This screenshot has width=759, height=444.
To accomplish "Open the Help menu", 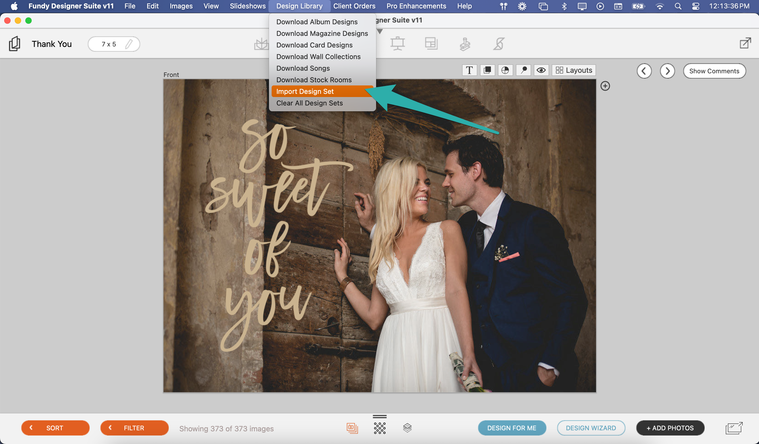I will [x=464, y=6].
